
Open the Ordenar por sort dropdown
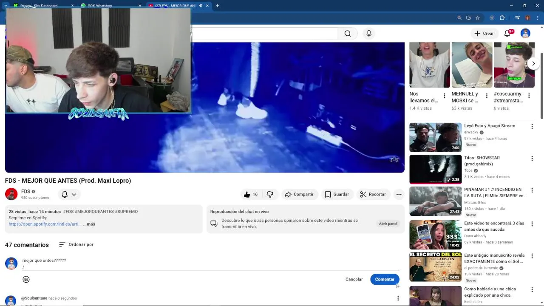[76, 244]
